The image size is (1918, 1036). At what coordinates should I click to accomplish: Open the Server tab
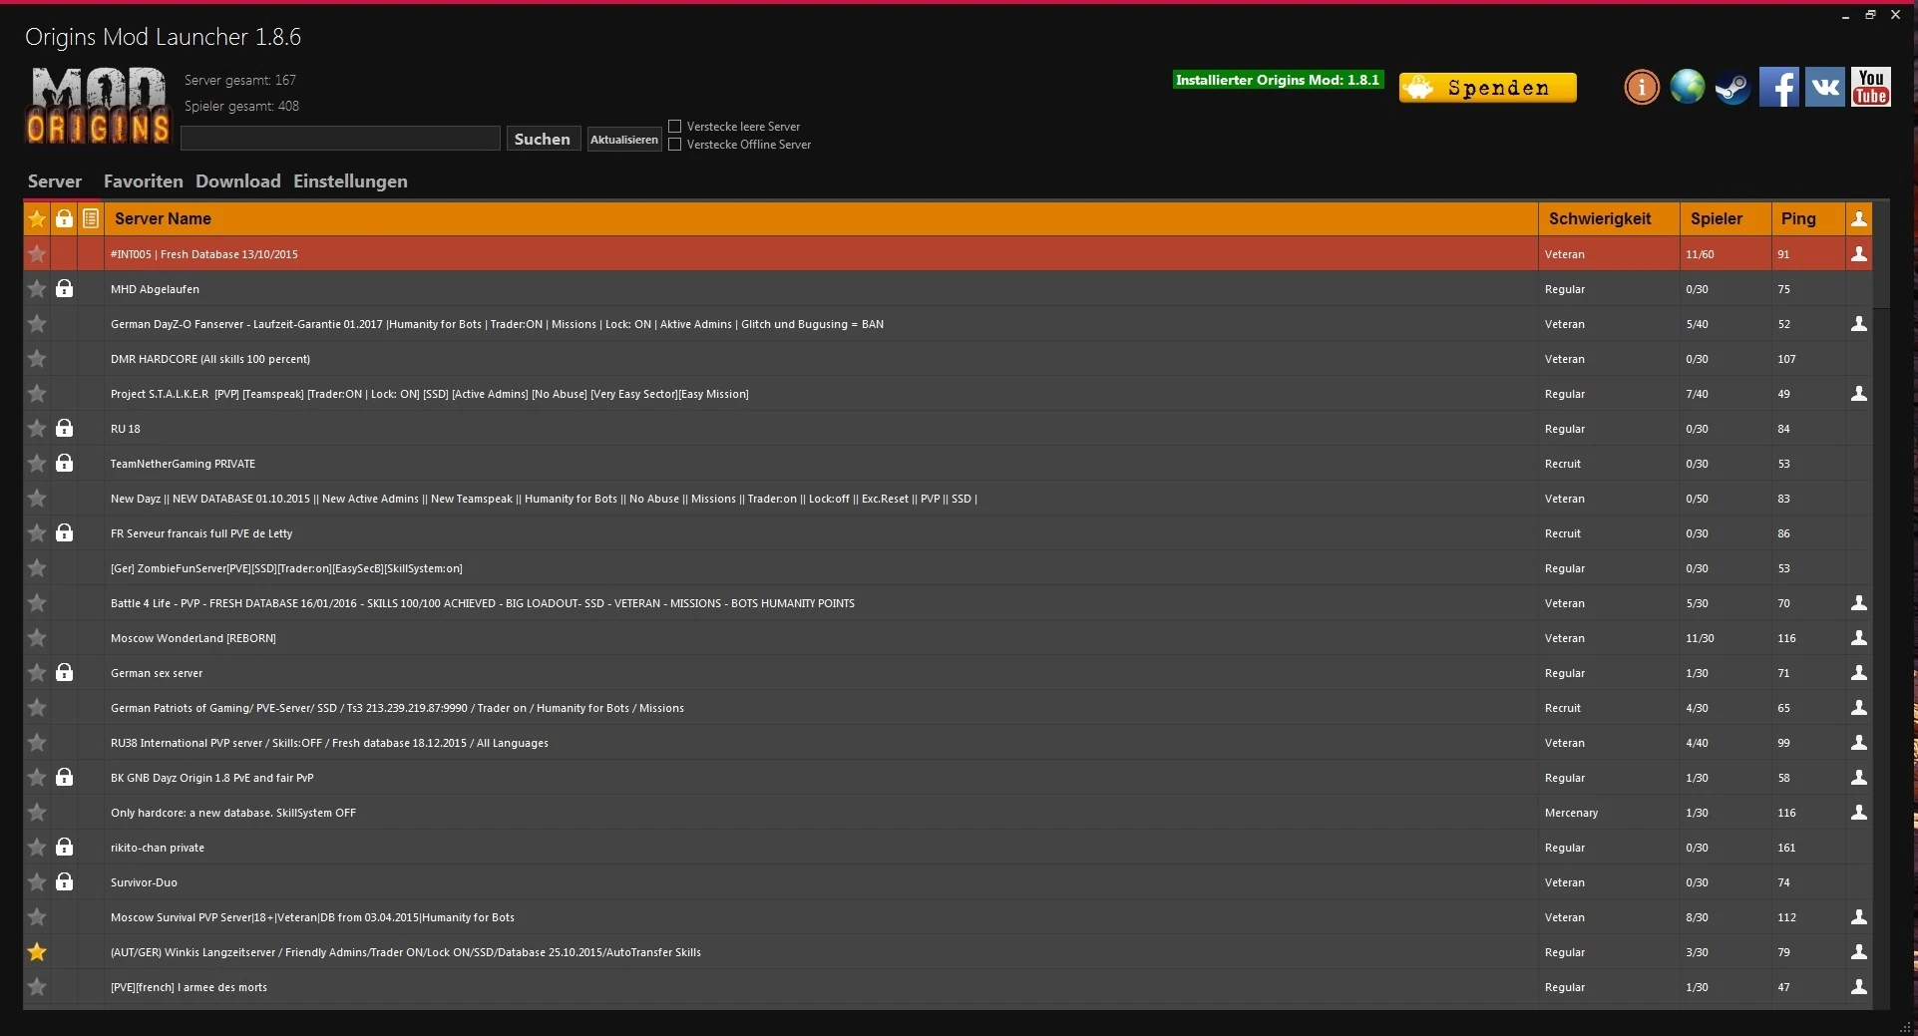click(x=55, y=181)
